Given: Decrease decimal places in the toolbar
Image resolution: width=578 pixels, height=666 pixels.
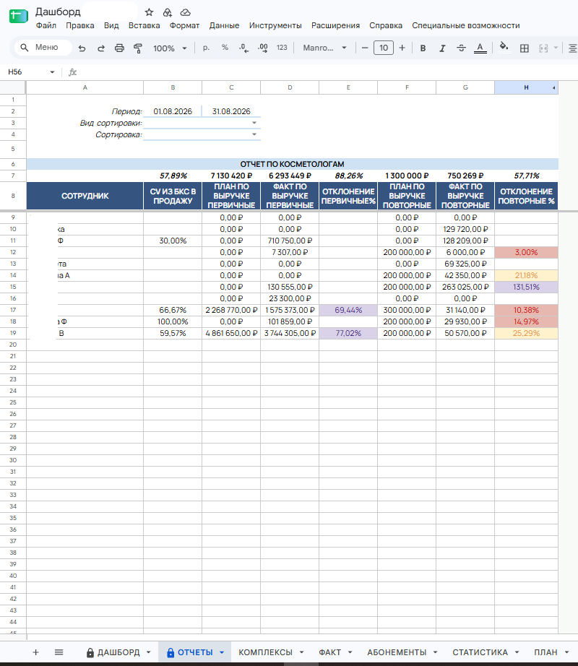Looking at the screenshot, I should (243, 48).
